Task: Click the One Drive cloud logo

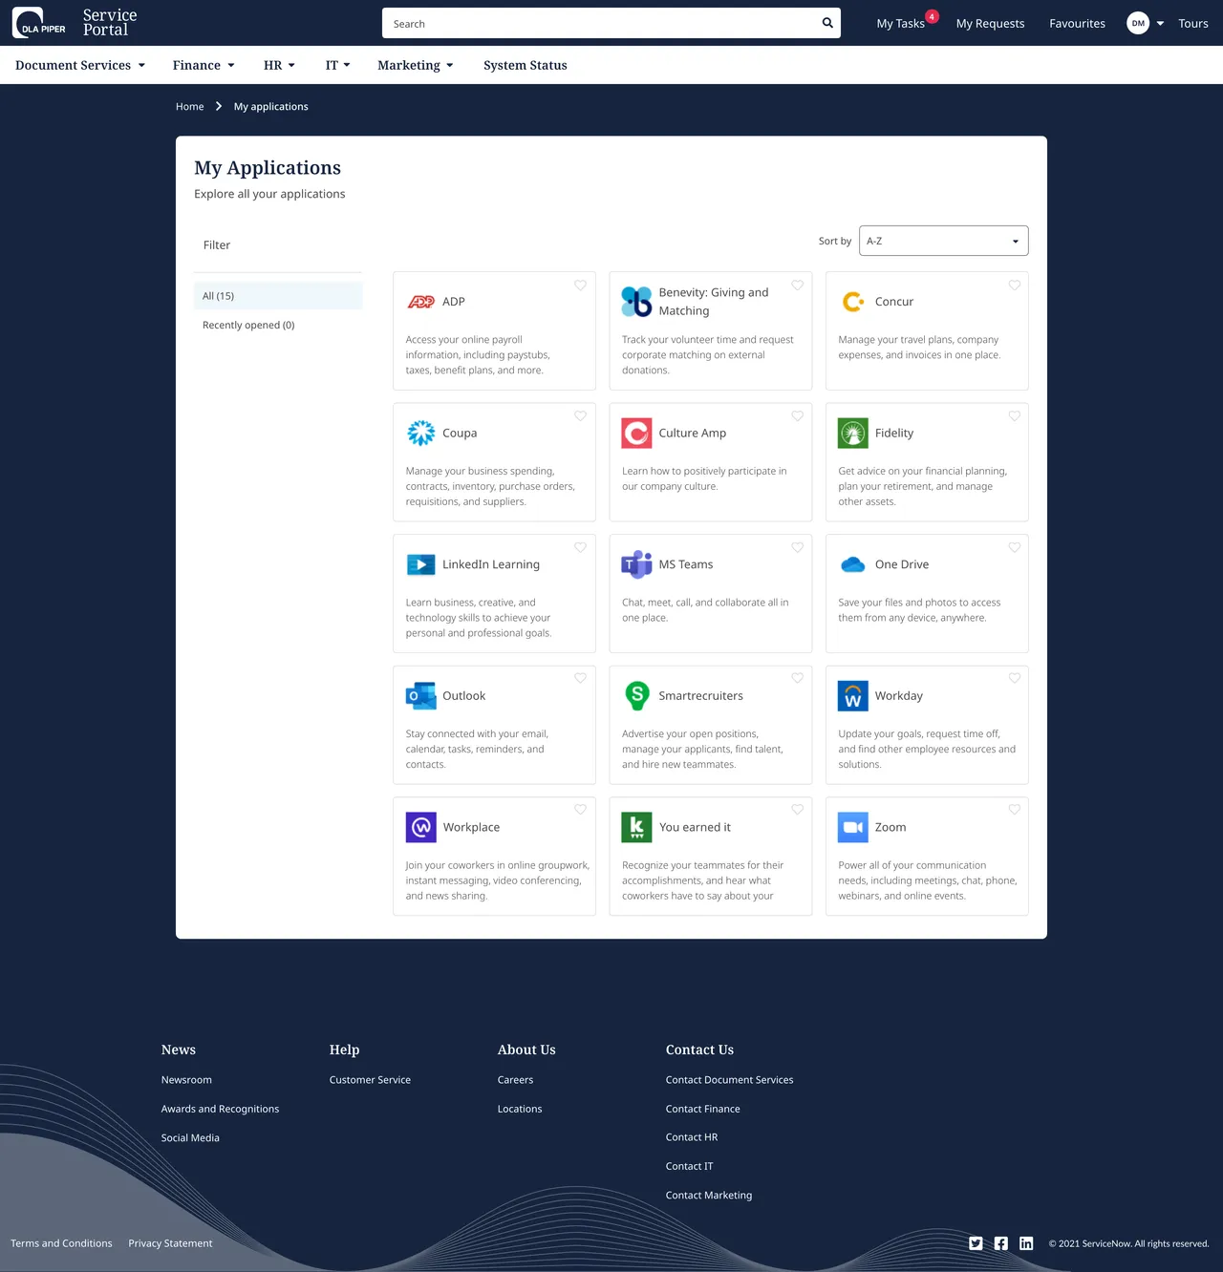Action: click(852, 564)
